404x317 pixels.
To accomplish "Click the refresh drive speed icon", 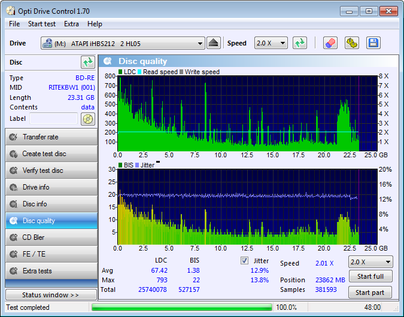I will (x=300, y=43).
